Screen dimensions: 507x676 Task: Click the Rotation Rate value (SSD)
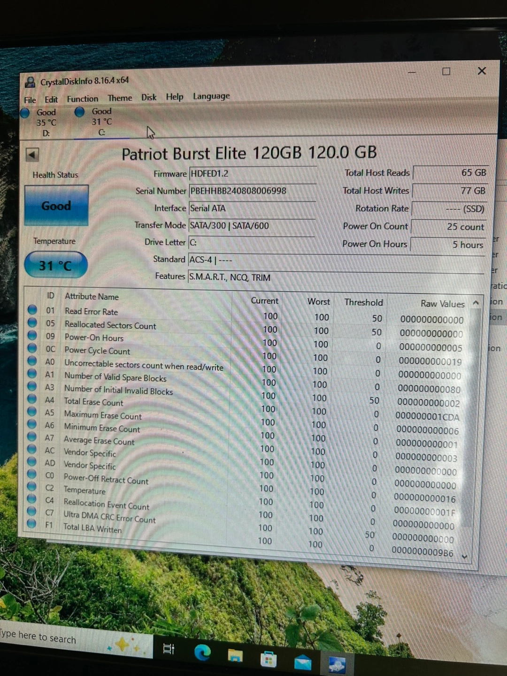[x=449, y=209]
